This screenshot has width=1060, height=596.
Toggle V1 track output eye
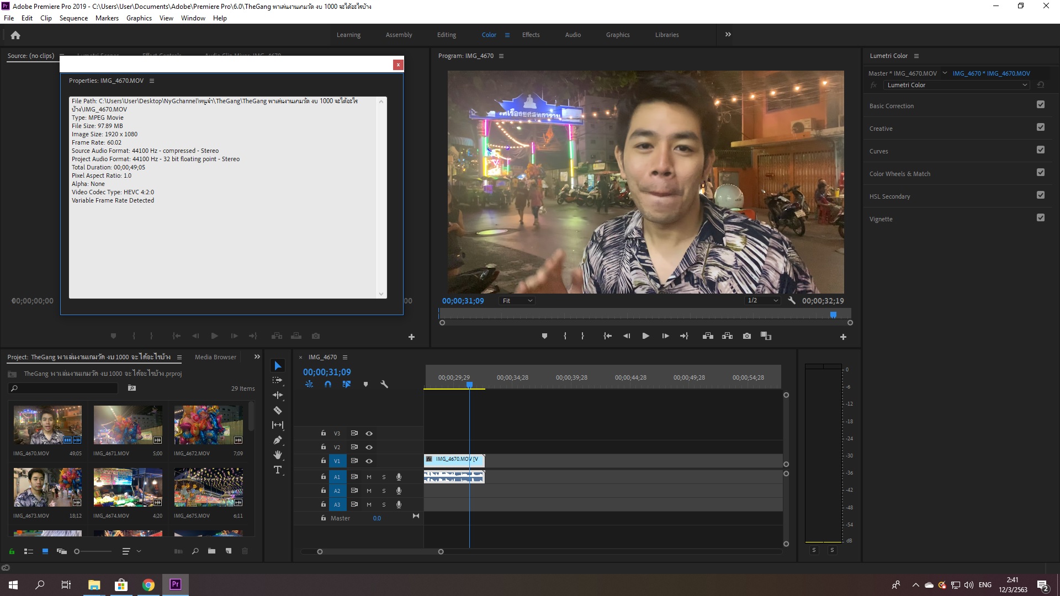[x=369, y=461]
